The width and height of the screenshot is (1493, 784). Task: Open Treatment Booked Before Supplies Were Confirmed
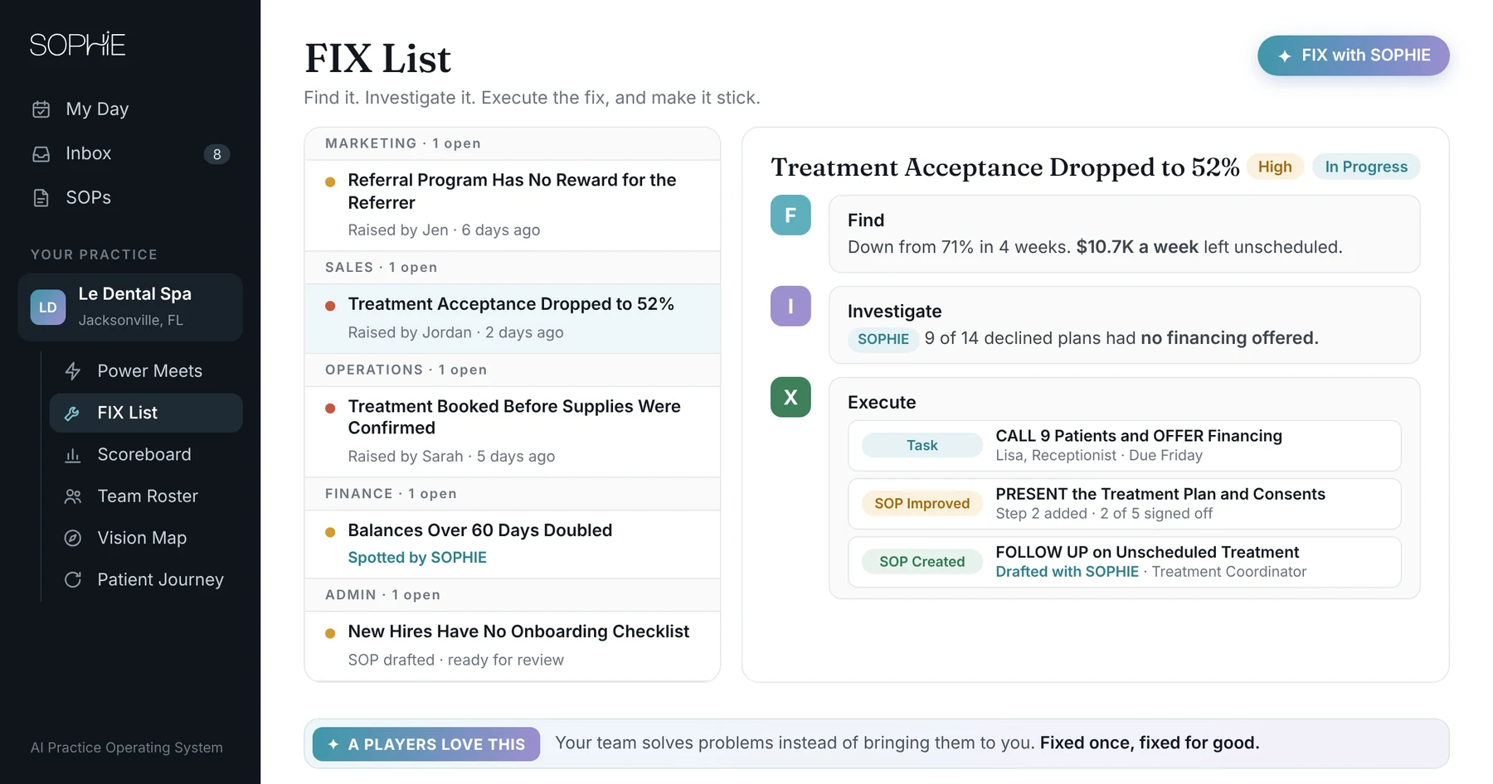point(513,432)
